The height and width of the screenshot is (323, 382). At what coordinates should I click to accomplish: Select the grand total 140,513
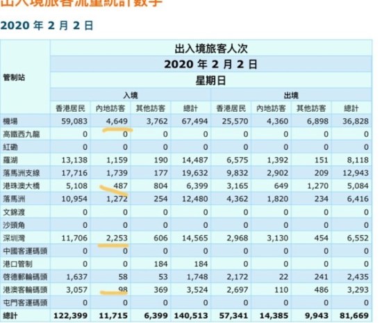(191, 316)
